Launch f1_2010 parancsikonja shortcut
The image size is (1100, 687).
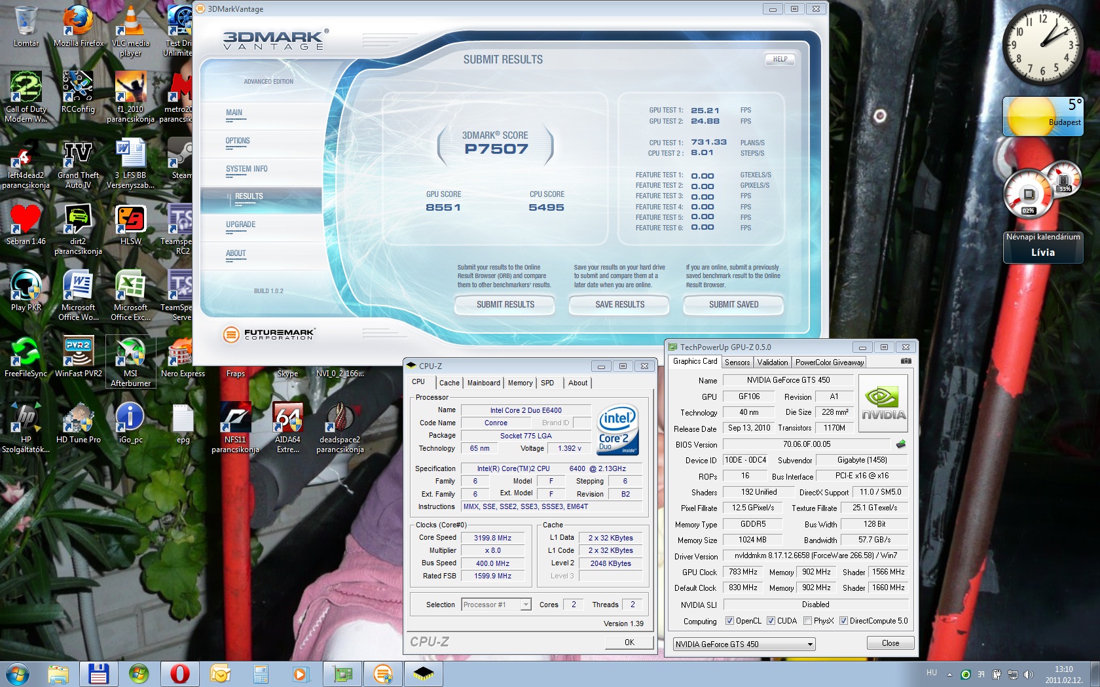[x=130, y=97]
